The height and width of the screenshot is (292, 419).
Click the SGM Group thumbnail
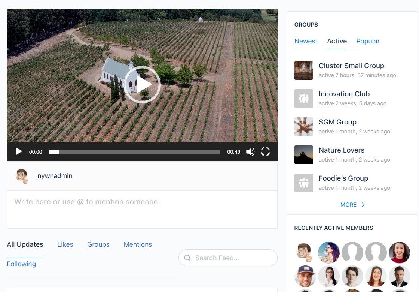coord(303,126)
